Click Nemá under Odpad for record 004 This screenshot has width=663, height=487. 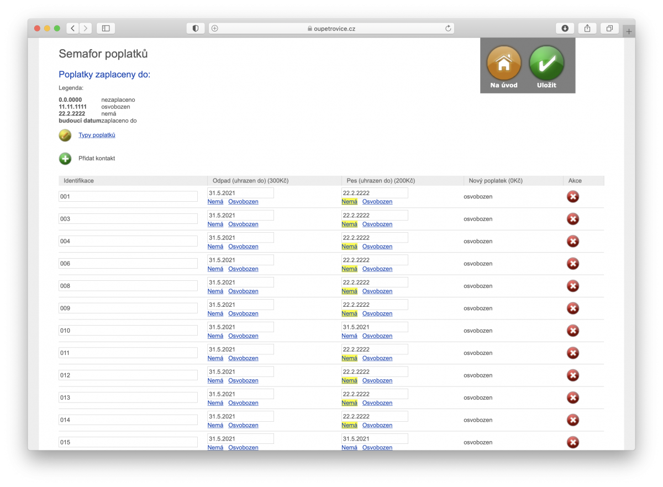tap(215, 246)
